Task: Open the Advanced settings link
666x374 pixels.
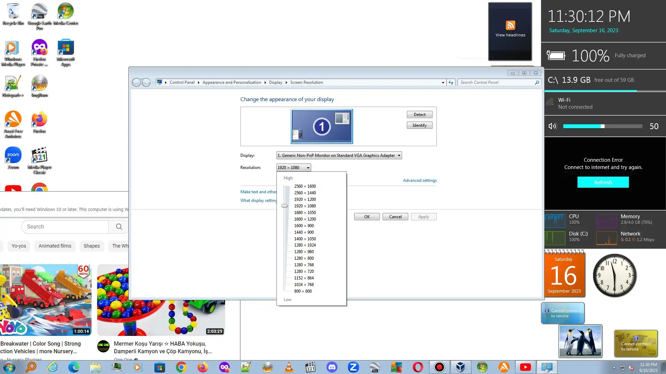Action: tap(419, 180)
